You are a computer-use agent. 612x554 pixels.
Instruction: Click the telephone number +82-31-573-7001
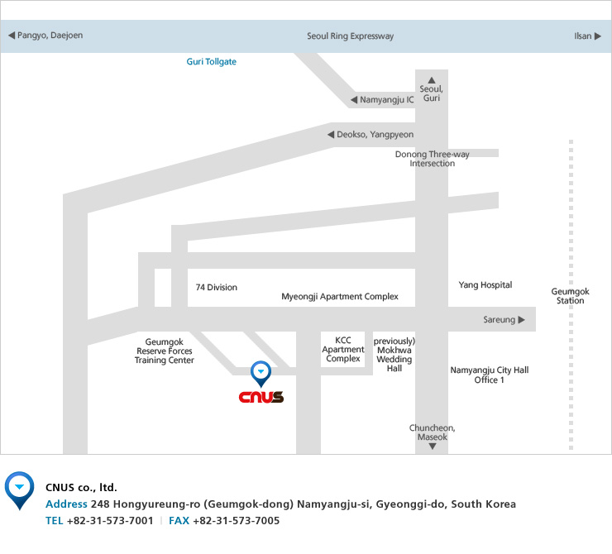110,520
